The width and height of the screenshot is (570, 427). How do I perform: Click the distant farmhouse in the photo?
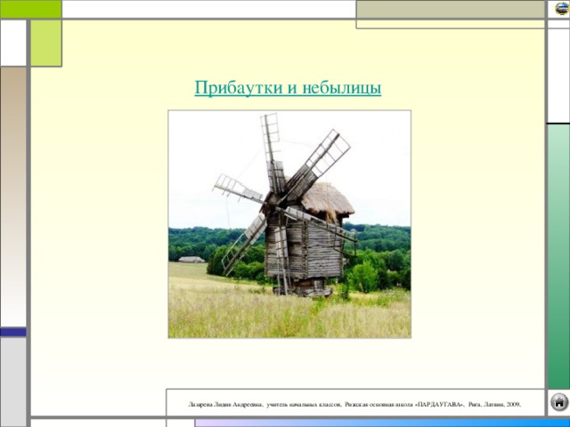(x=191, y=260)
